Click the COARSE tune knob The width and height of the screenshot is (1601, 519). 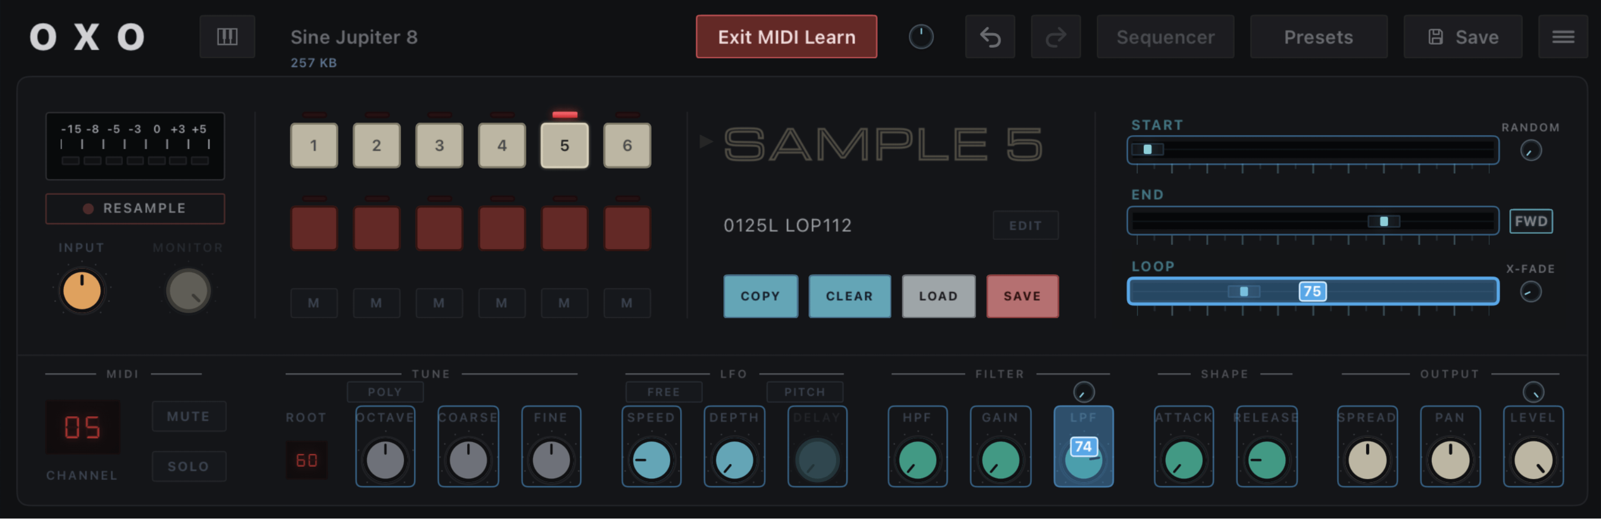468,461
